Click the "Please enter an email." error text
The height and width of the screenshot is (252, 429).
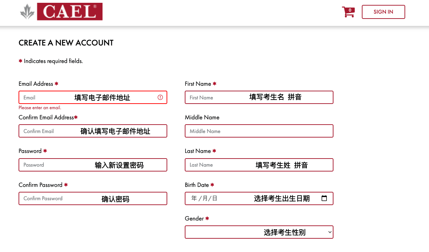40,108
